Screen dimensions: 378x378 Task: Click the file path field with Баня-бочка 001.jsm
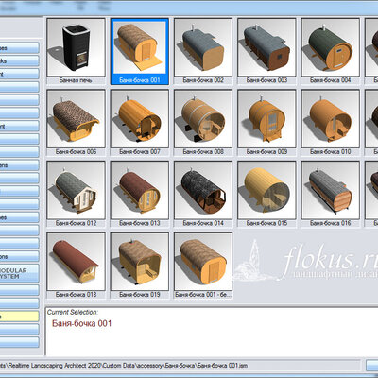[180, 366]
